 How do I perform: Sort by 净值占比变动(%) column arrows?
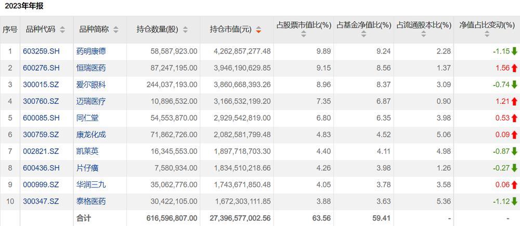(x=487, y=34)
